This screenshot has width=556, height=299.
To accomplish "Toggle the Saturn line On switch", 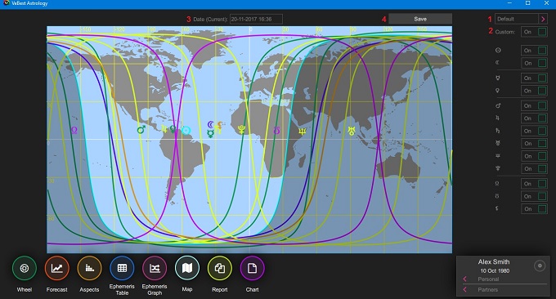I will click(535, 131).
